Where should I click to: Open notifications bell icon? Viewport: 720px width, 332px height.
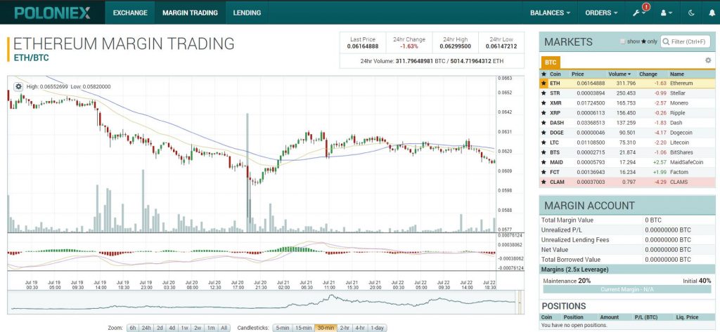(645, 8)
